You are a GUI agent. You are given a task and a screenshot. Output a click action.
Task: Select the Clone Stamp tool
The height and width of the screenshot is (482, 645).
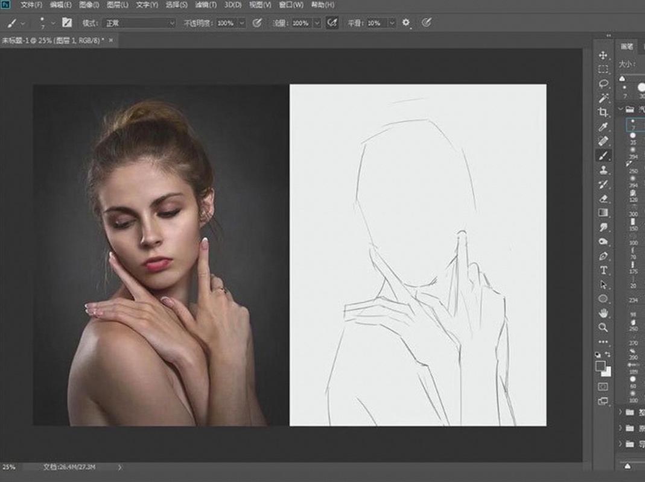[x=603, y=171]
